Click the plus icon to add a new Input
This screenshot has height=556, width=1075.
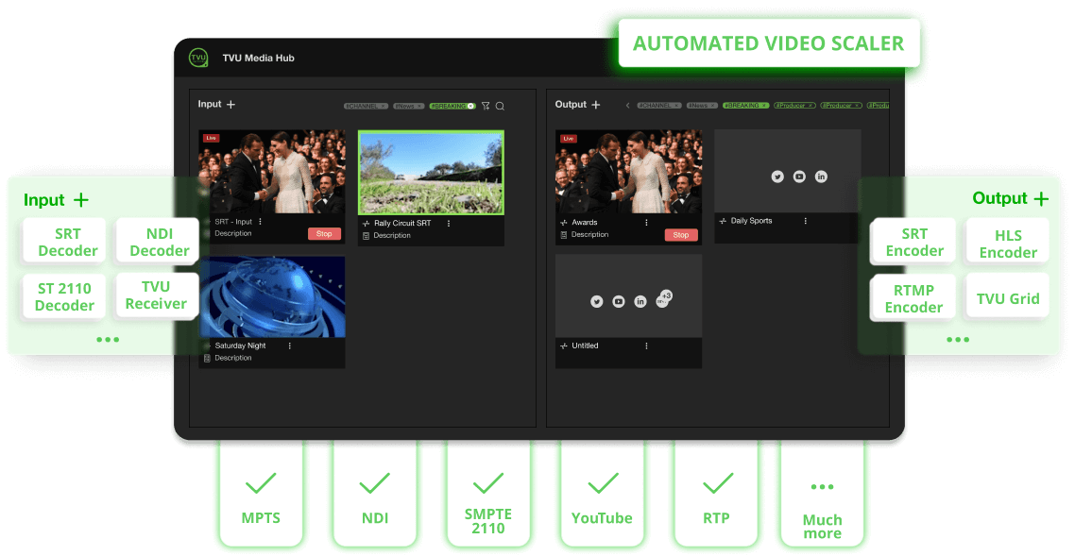[231, 104]
